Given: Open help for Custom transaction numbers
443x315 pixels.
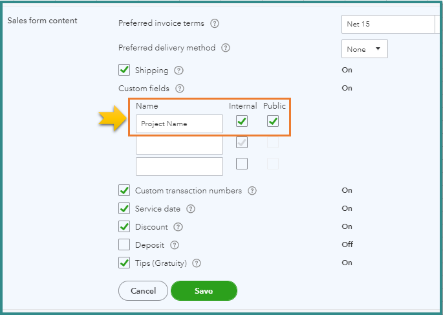Looking at the screenshot, I should [x=252, y=191].
